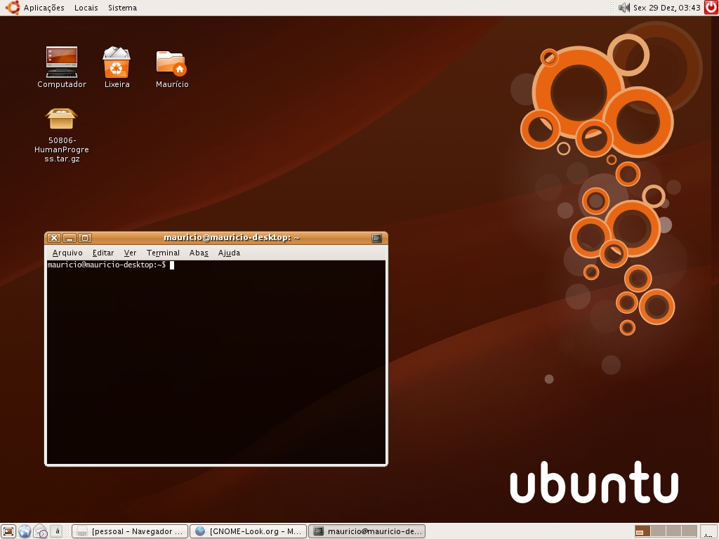This screenshot has height=539, width=719.
Task: Open the Locais menu
Action: point(86,8)
